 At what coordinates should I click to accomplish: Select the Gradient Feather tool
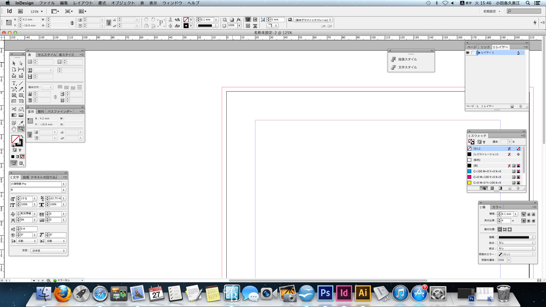click(x=21, y=115)
